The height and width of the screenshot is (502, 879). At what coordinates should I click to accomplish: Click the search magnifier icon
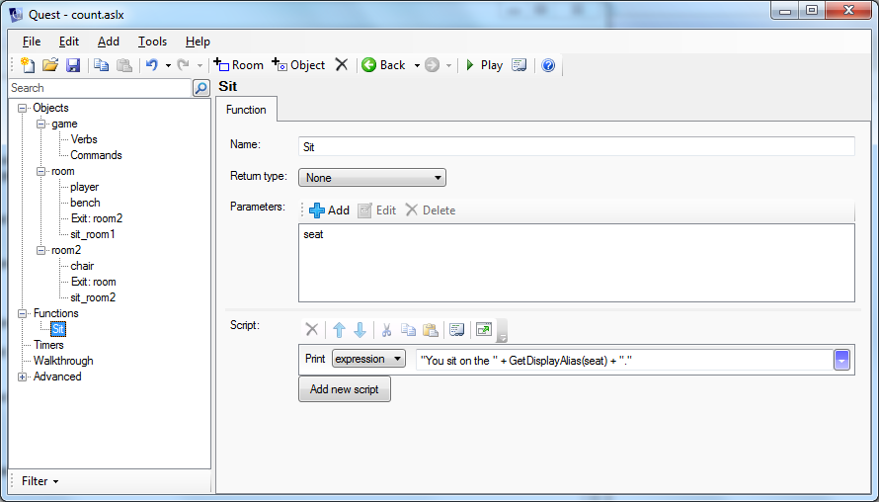pyautogui.click(x=200, y=88)
